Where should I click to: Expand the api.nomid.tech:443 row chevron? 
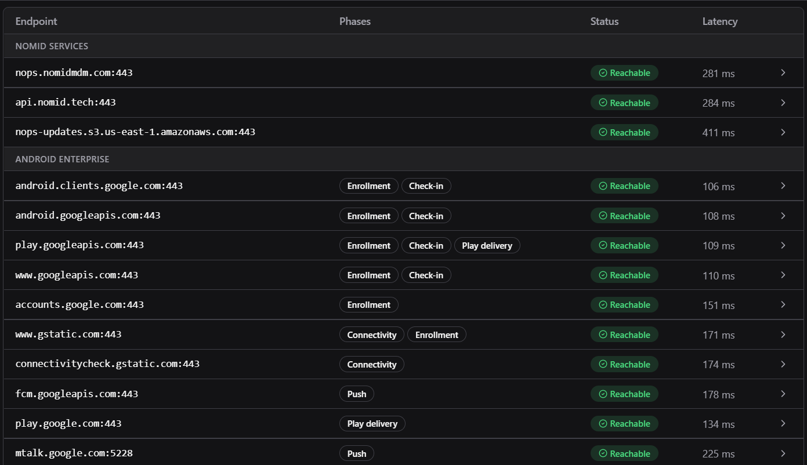pos(783,103)
